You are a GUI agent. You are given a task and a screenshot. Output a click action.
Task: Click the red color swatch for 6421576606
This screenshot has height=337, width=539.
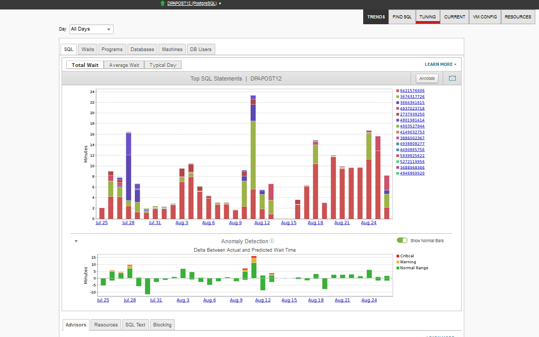tap(397, 91)
